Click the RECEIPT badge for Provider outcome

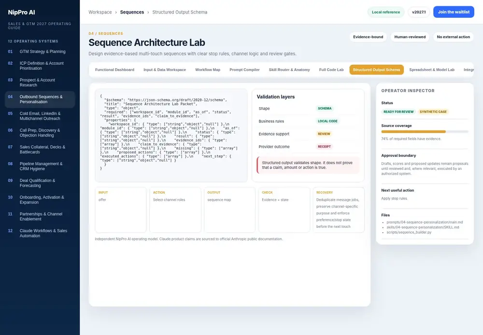[x=324, y=147]
